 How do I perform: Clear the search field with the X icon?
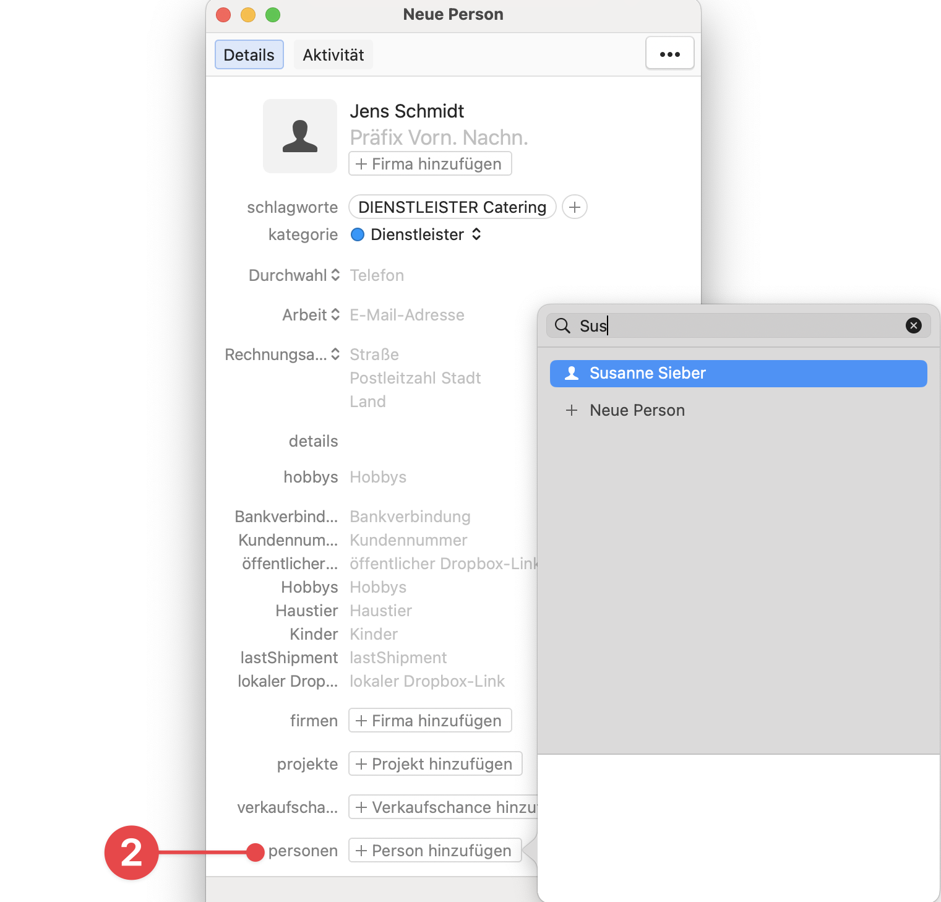913,325
